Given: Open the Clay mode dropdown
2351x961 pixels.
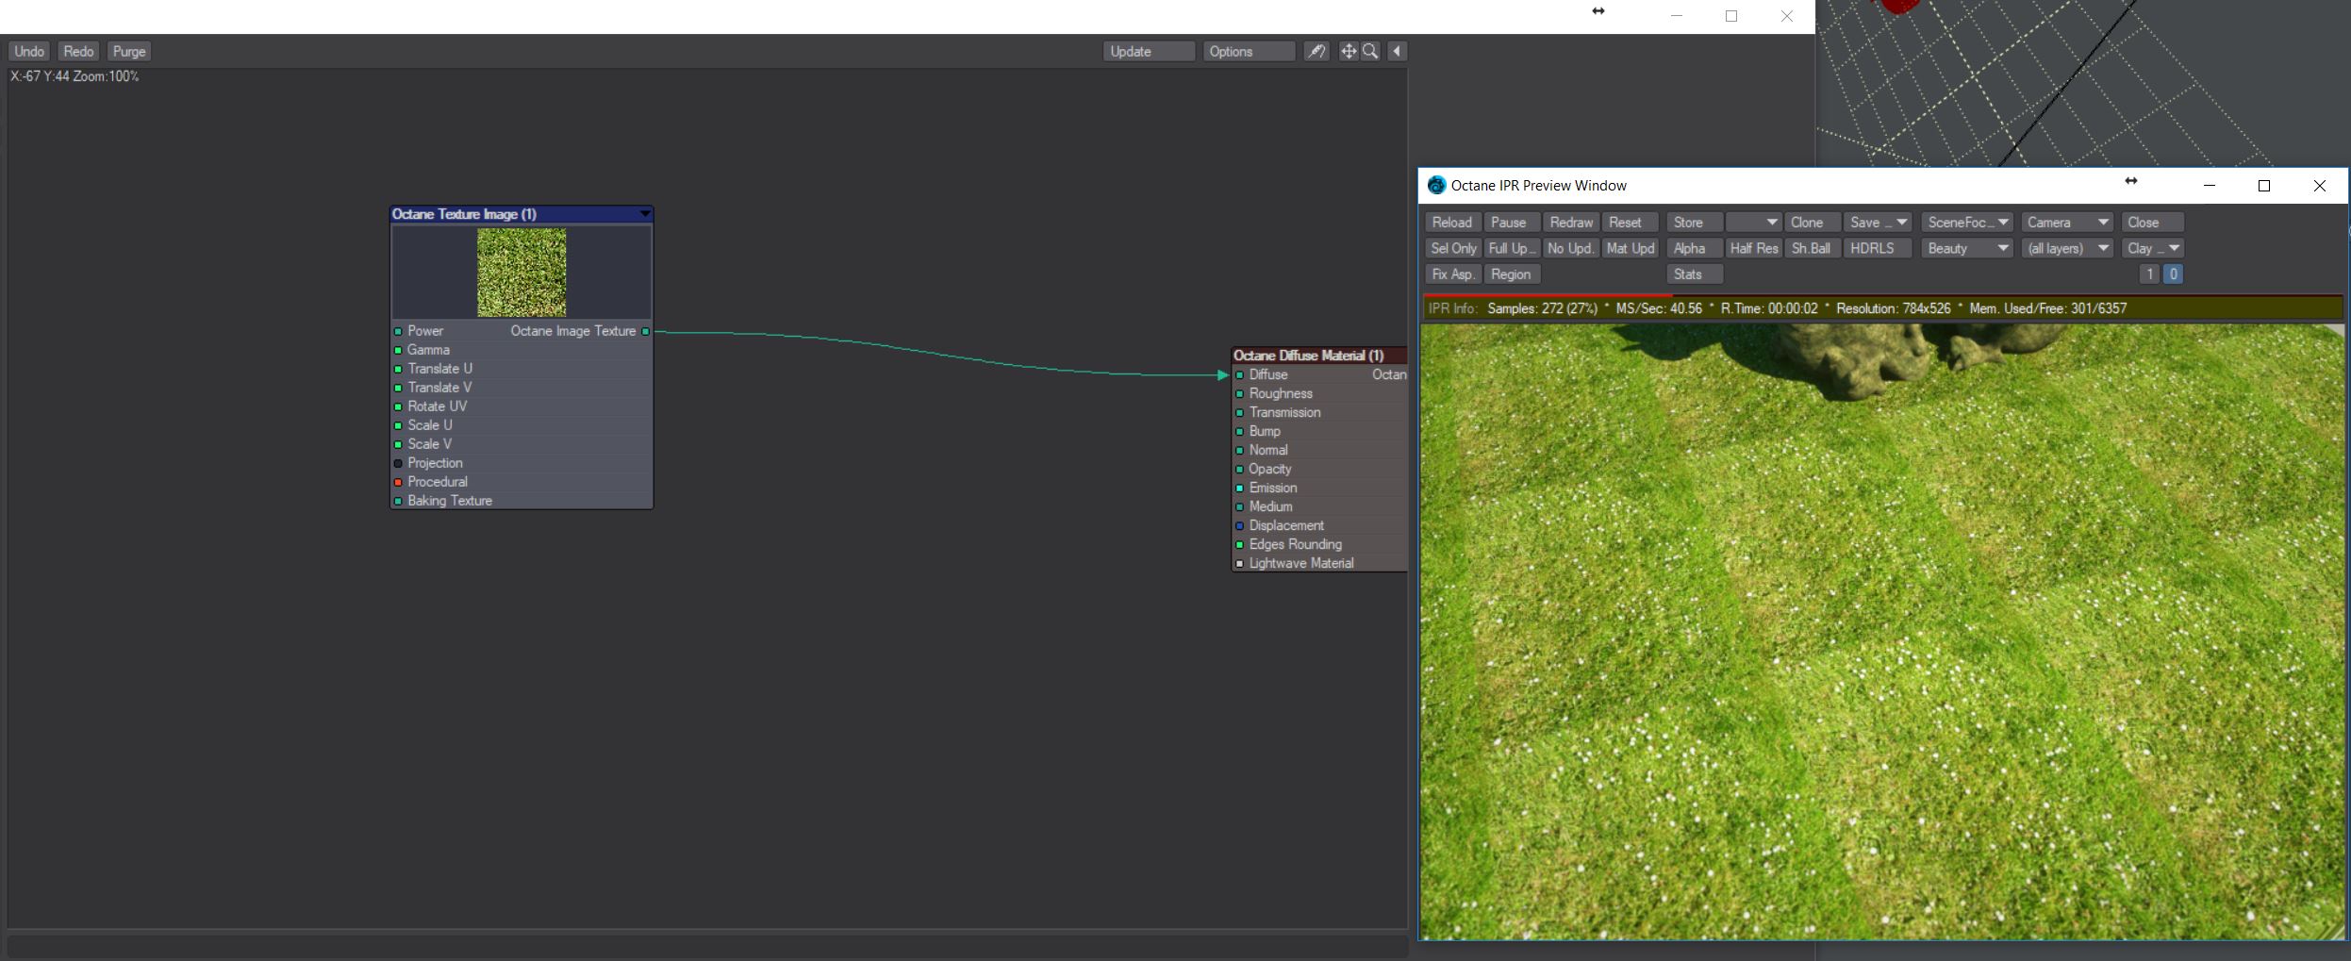Looking at the screenshot, I should coord(2153,249).
